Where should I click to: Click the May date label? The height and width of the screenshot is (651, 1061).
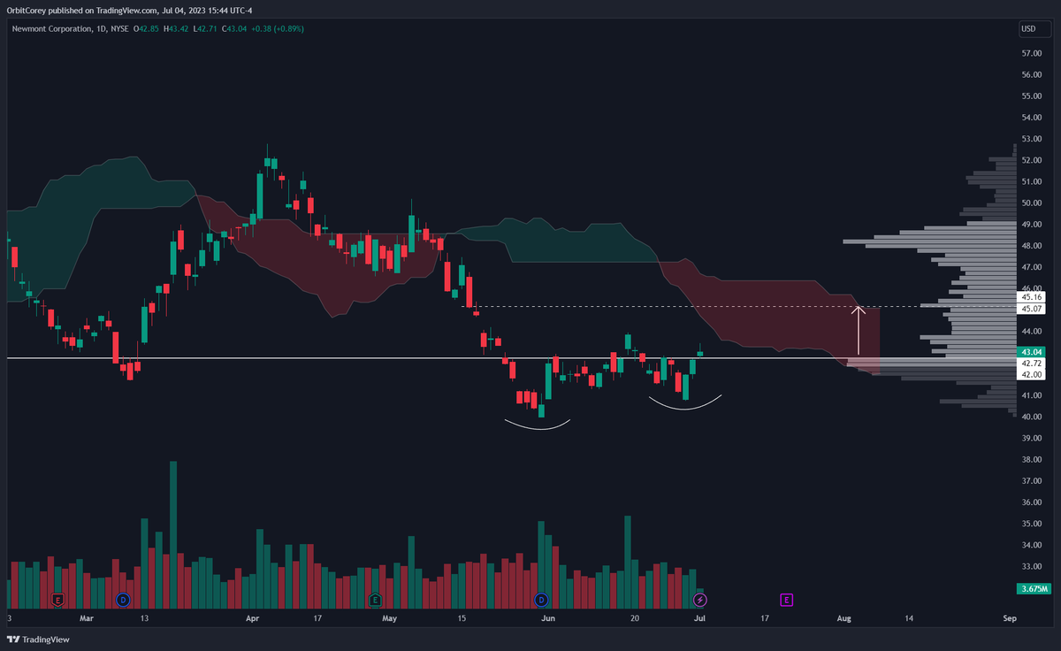coord(391,619)
